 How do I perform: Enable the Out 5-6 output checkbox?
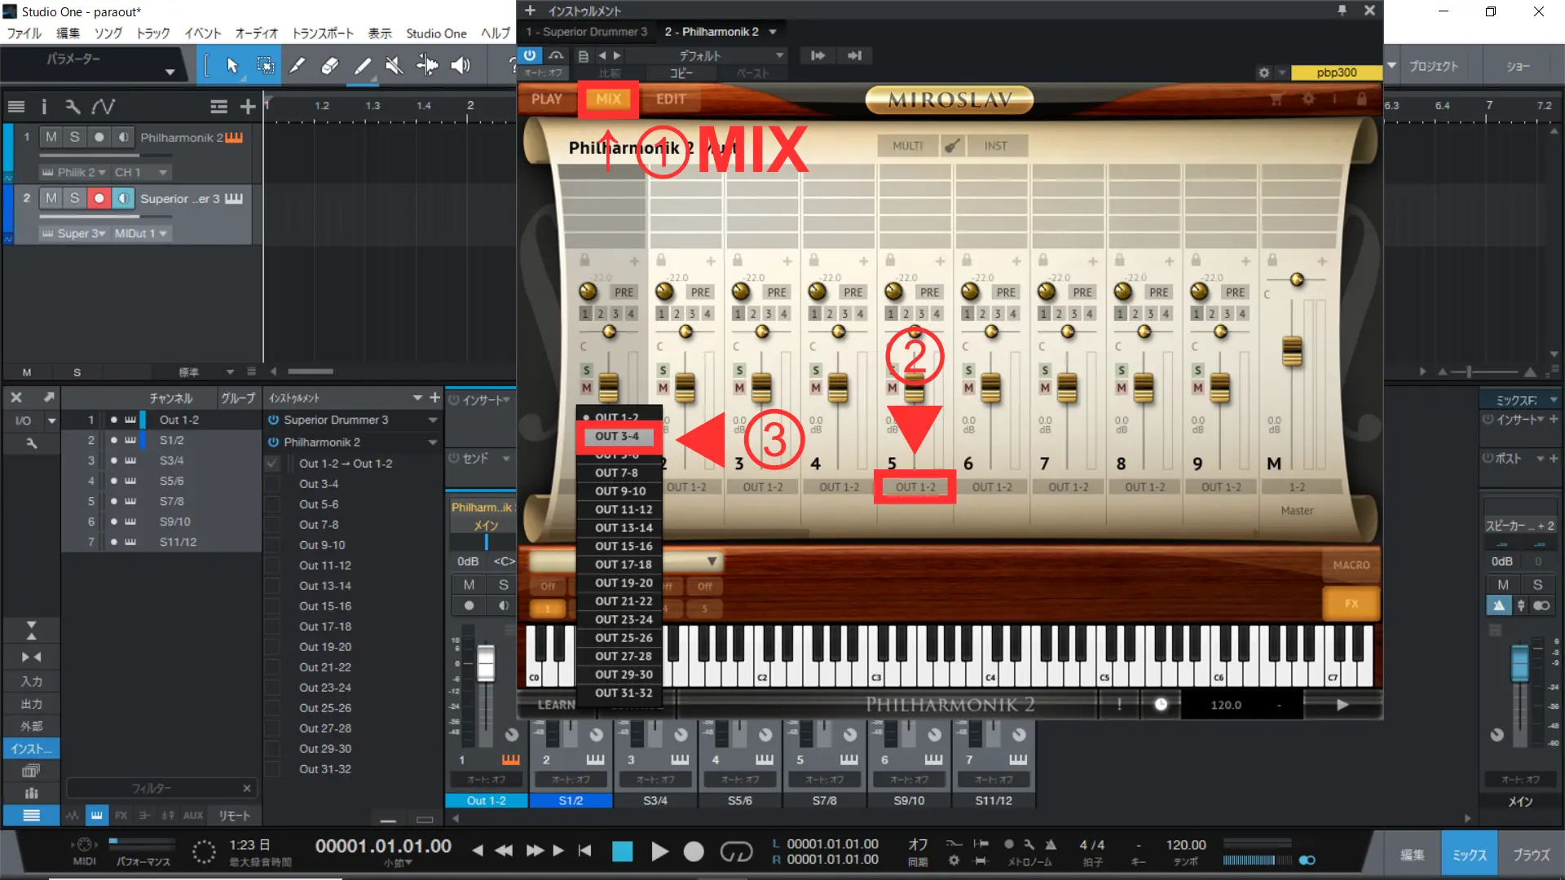(273, 504)
